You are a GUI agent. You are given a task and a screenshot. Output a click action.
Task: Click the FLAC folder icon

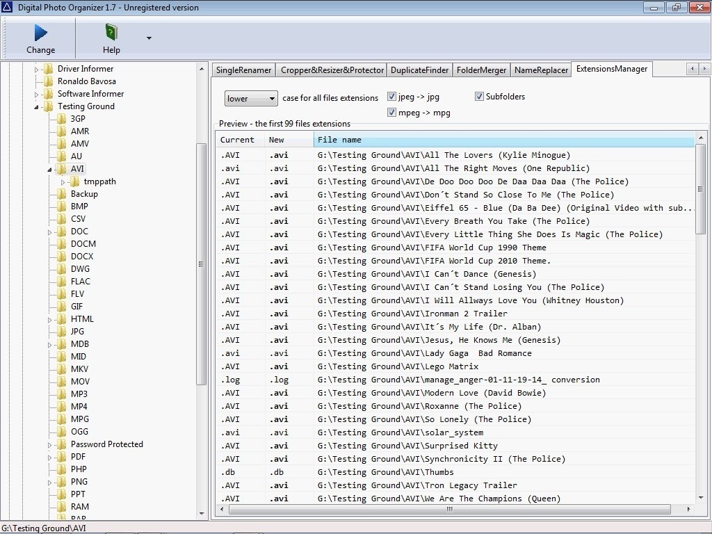pyautogui.click(x=62, y=282)
